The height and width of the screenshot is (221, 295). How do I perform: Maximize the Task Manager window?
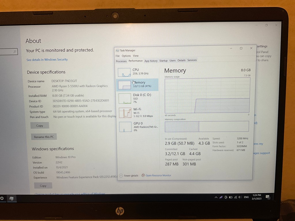tap(241, 48)
